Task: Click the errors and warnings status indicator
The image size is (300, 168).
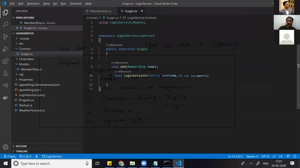Action: 25,156
